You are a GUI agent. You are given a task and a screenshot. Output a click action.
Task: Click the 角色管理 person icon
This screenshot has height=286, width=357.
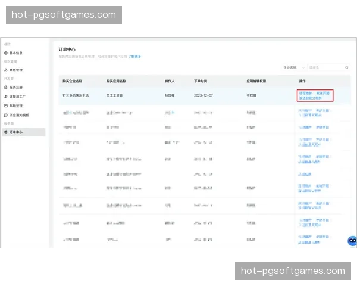6,70
